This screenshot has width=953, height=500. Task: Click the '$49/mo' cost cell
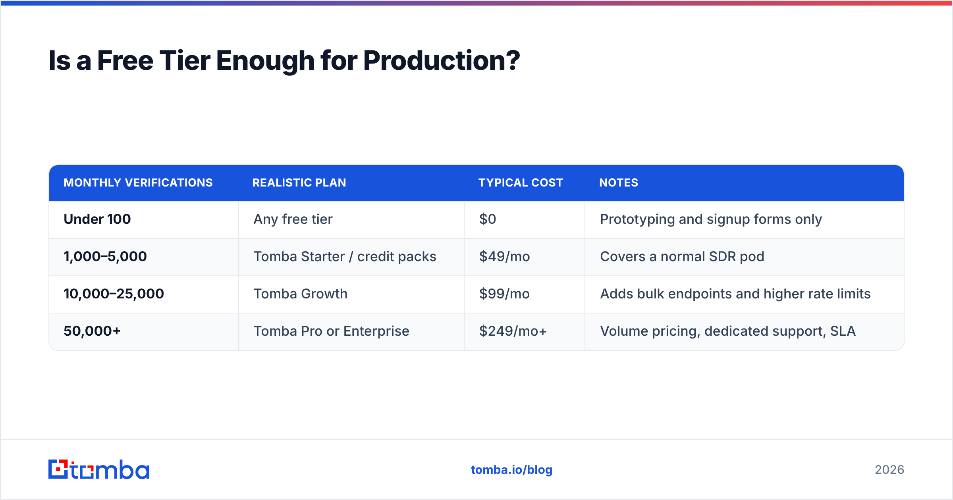[x=525, y=257]
